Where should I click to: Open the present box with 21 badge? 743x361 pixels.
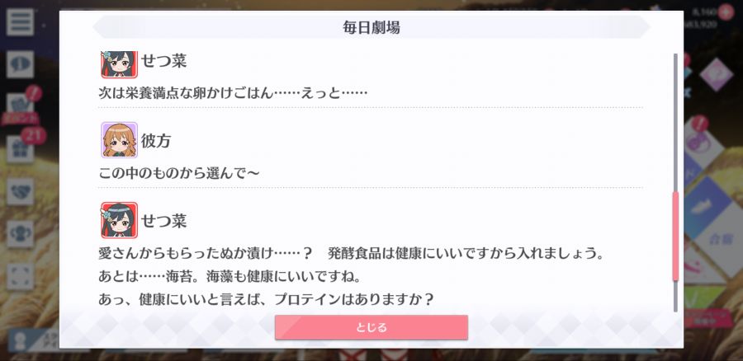tap(20, 149)
